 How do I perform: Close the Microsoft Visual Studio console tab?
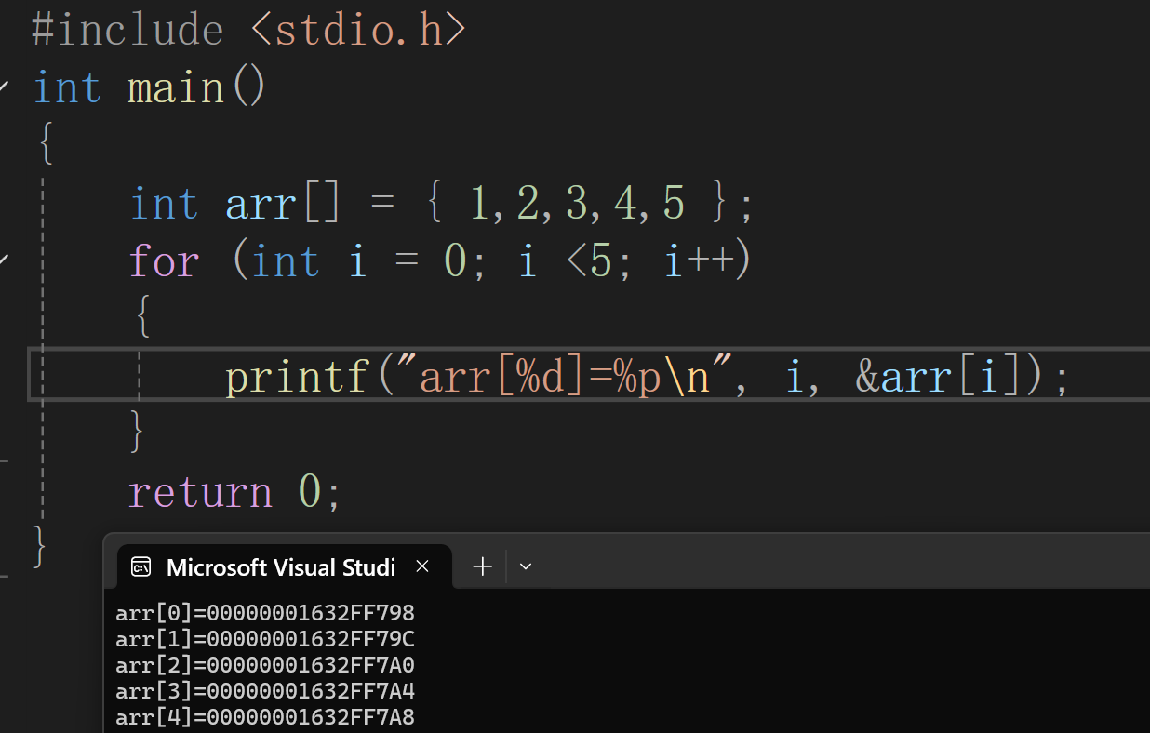(422, 566)
